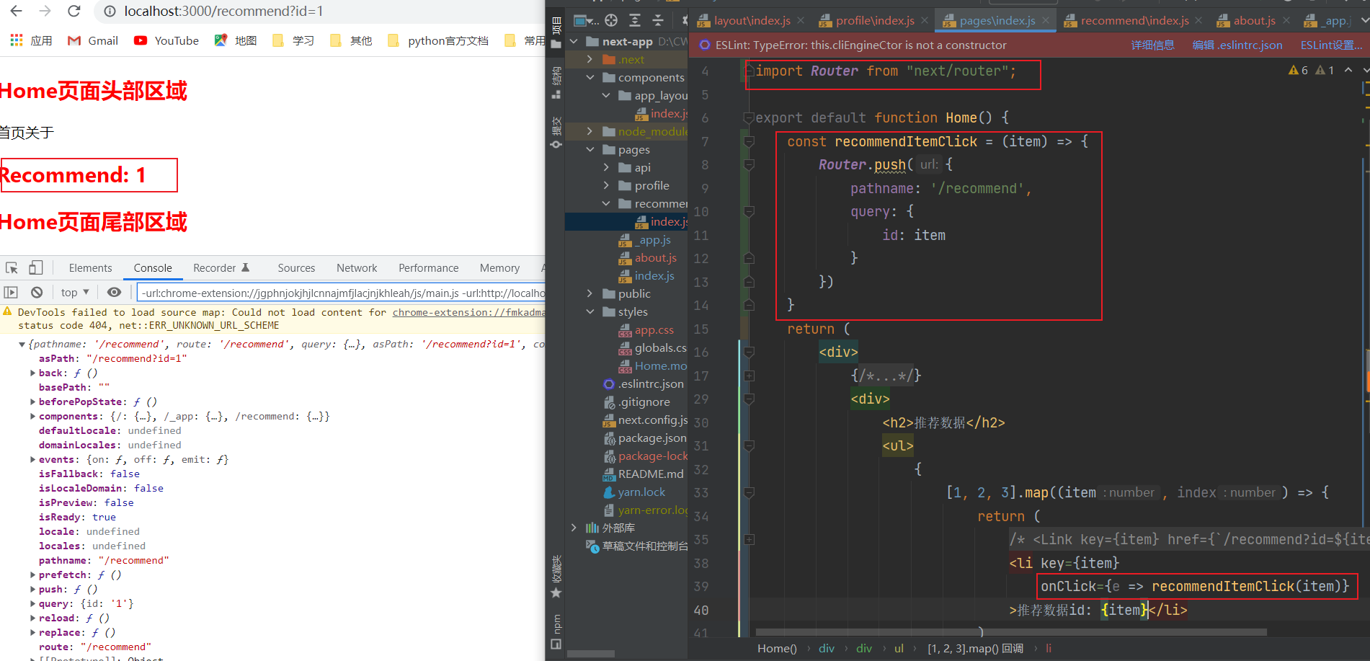Open the 学习 bookmark folder
This screenshot has height=661, width=1370.
pyautogui.click(x=293, y=40)
